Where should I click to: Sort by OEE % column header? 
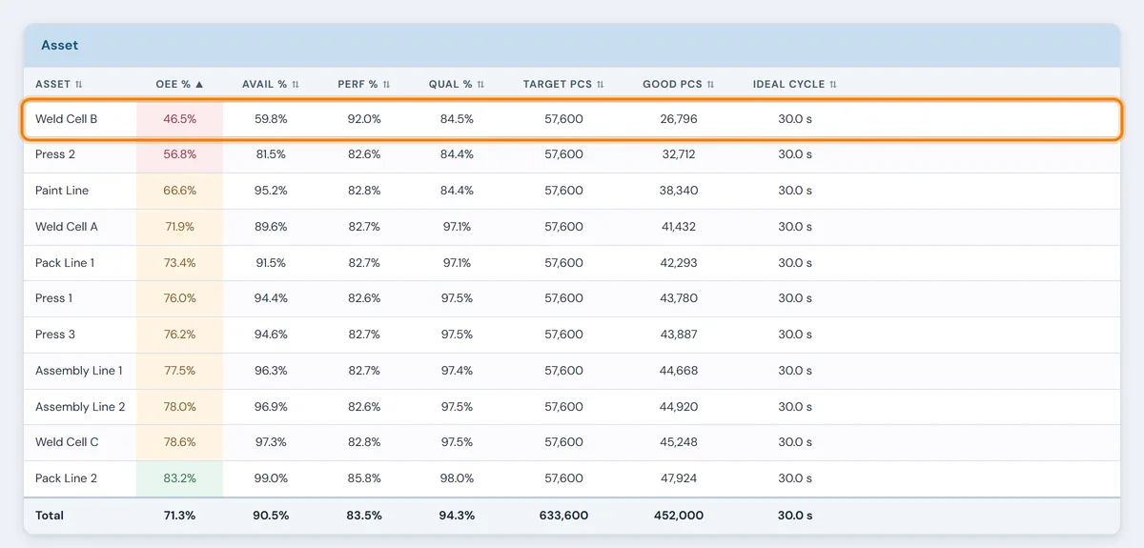(x=180, y=84)
